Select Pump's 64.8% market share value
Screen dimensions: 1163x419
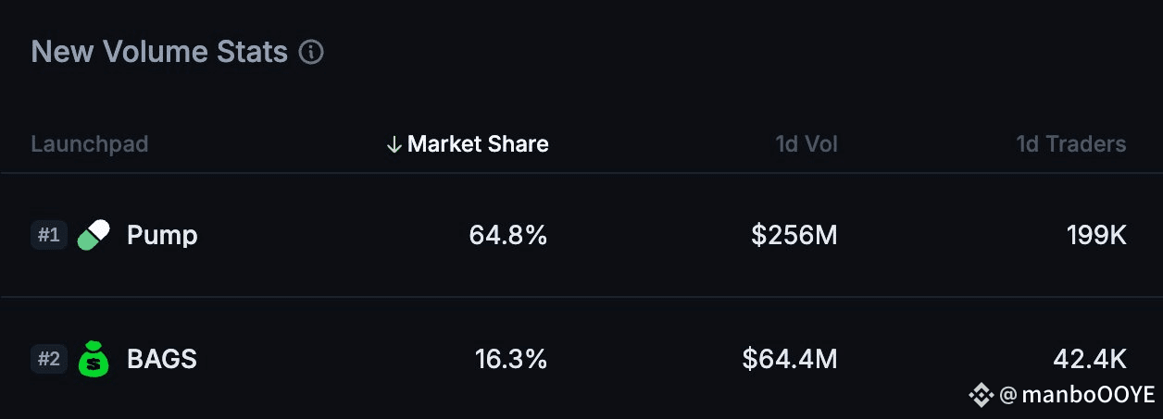point(508,235)
